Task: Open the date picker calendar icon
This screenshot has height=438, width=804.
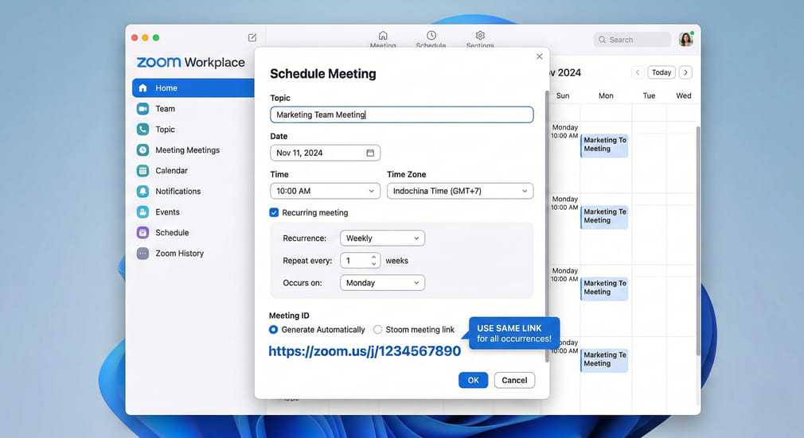Action: 370,153
